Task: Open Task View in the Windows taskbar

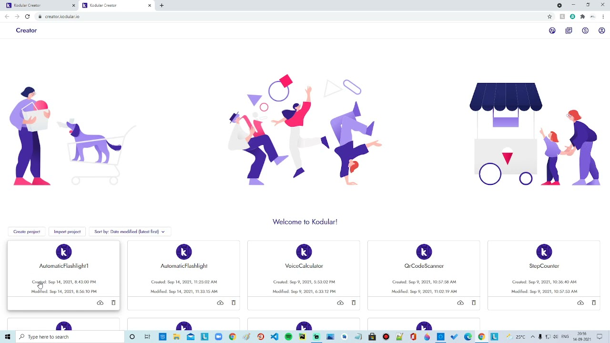Action: click(x=147, y=337)
